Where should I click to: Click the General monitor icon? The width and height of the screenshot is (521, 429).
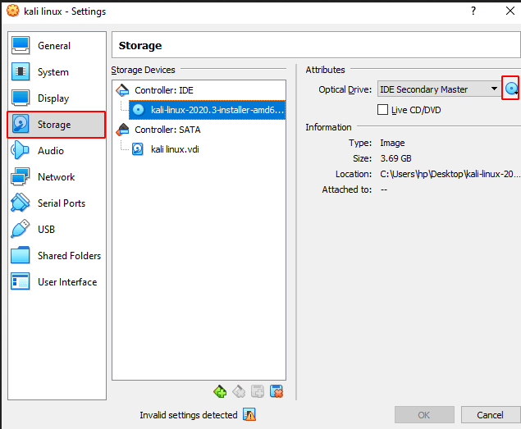(21, 46)
